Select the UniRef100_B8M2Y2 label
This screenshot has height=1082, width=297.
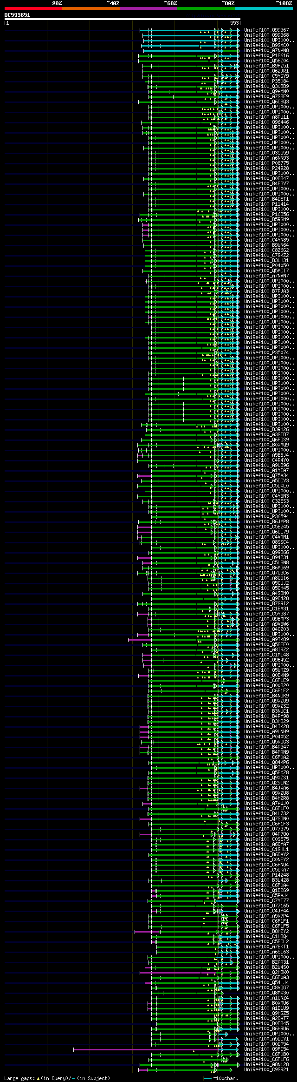tap(266, 932)
